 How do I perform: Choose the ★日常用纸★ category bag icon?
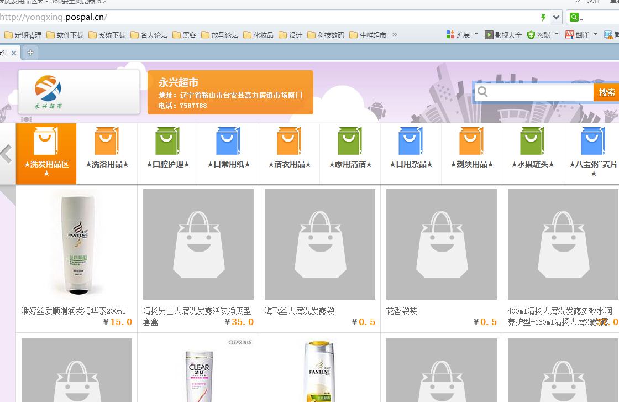[x=228, y=142]
